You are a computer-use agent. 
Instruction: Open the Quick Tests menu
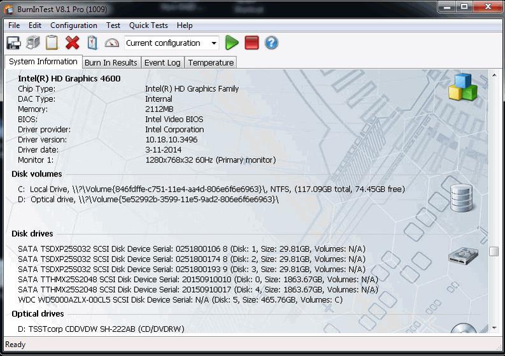(x=148, y=25)
